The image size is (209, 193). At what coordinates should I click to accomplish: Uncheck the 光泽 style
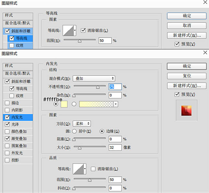pyautogui.click(x=7, y=124)
